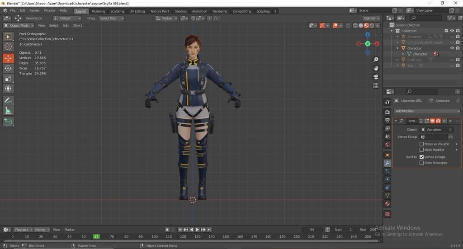The width and height of the screenshot is (463, 249).
Task: Open the Sculpting workspace tab
Action: [x=117, y=11]
